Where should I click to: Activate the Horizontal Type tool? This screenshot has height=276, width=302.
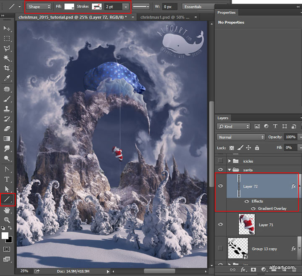(x=7, y=179)
